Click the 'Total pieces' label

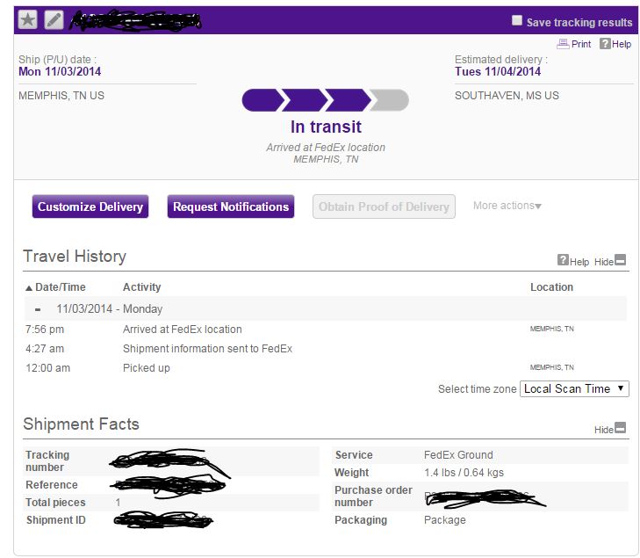(55, 503)
